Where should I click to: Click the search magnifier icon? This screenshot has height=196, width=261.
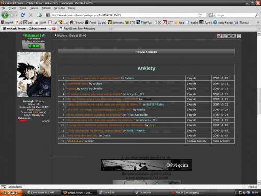(257, 15)
